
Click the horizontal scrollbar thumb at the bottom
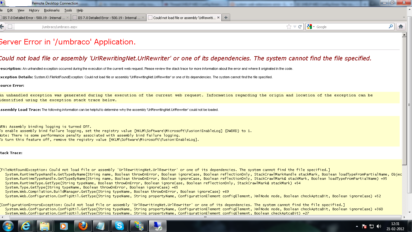coord(205,217)
